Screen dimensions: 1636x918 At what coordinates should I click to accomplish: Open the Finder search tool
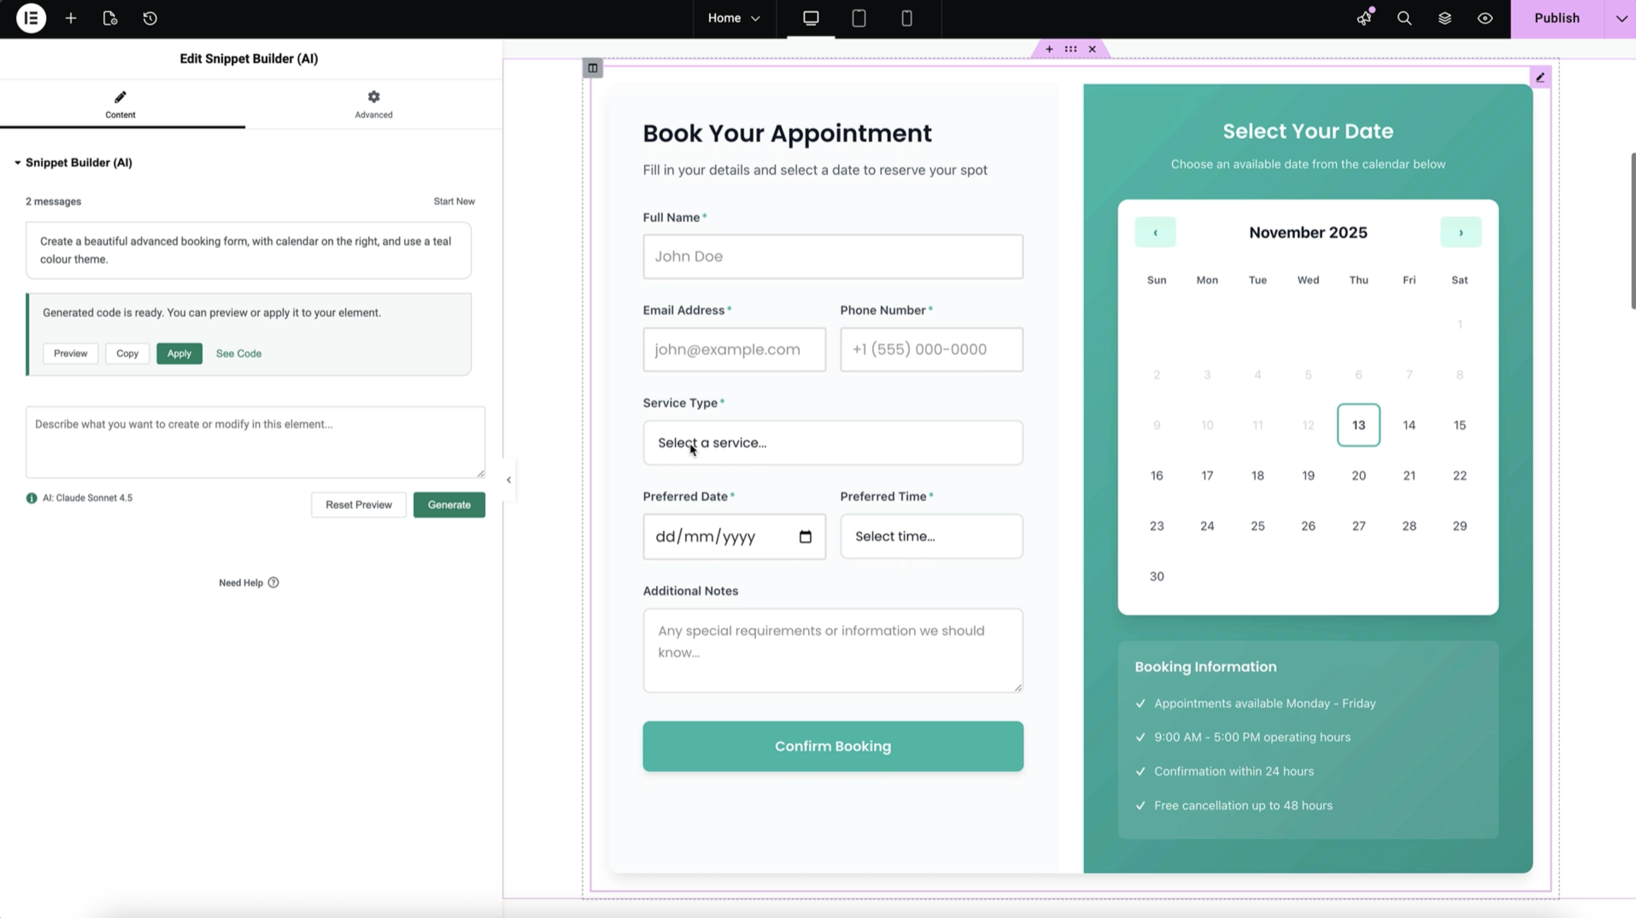coord(1404,18)
